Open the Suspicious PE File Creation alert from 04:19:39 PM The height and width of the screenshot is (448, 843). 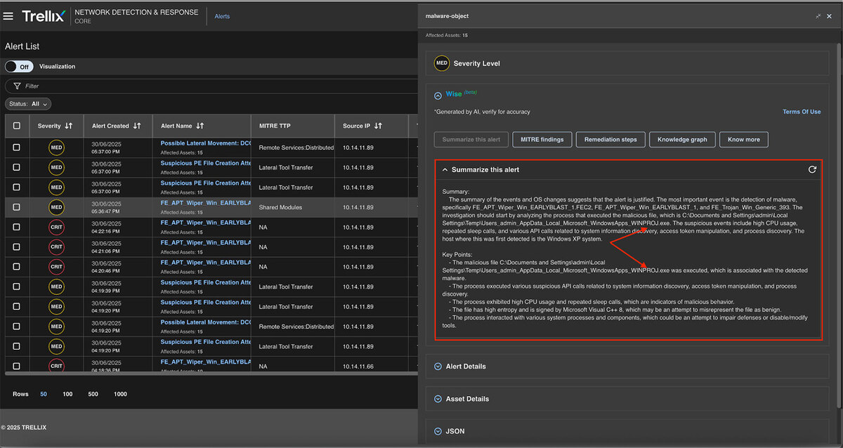(205, 282)
